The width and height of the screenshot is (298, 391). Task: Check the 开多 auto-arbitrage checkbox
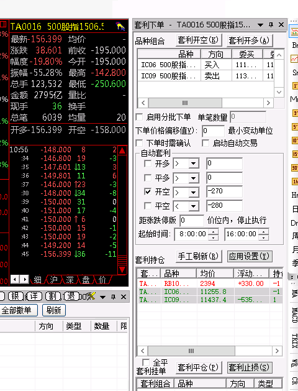point(148,163)
